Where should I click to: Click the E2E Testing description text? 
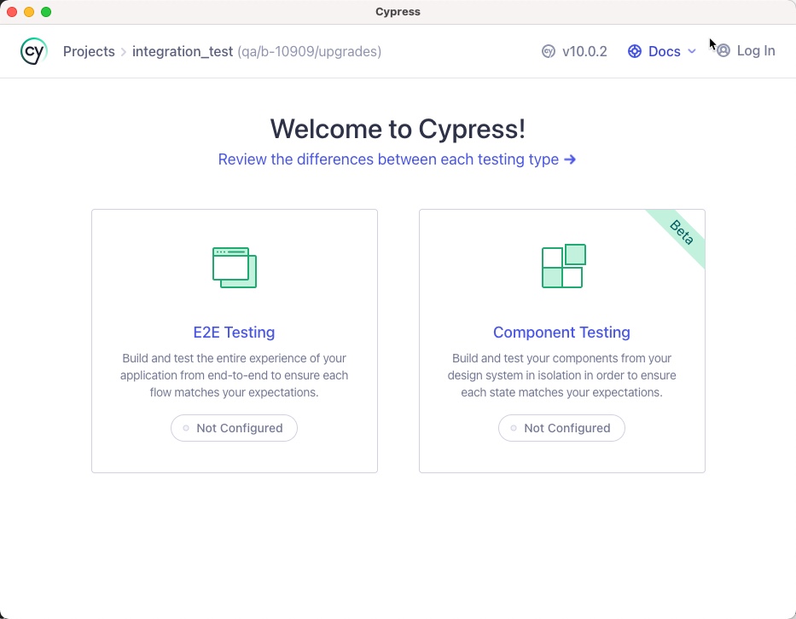coord(234,375)
